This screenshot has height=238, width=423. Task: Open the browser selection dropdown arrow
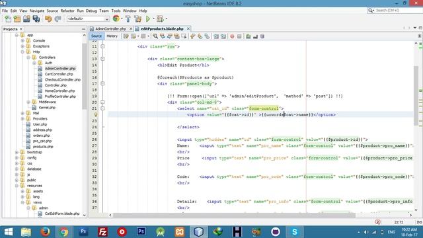pyautogui.click(x=122, y=19)
